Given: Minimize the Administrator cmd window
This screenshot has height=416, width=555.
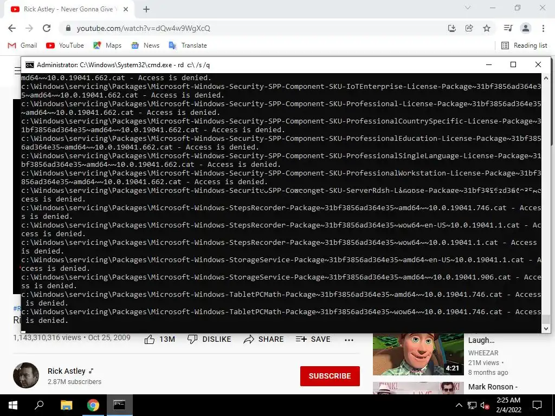Looking at the screenshot, I should (x=489, y=65).
